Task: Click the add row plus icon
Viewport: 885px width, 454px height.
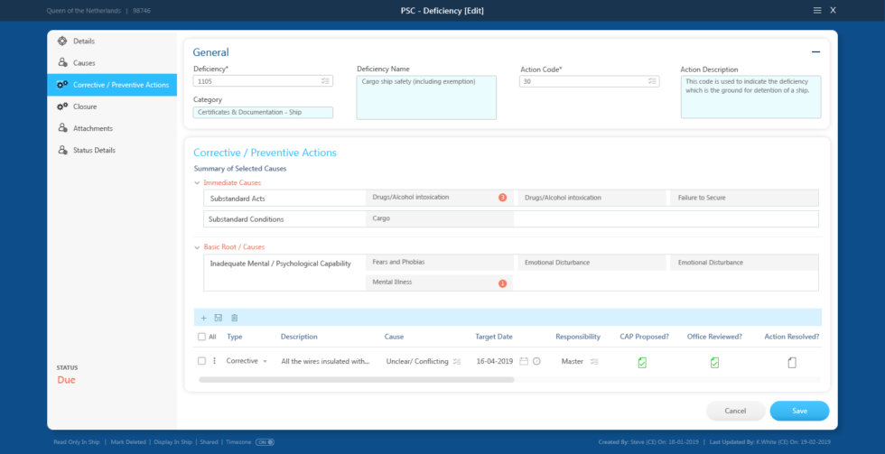Action: tap(204, 318)
